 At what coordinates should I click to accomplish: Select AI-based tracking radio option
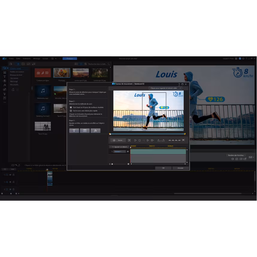click(x=71, y=107)
